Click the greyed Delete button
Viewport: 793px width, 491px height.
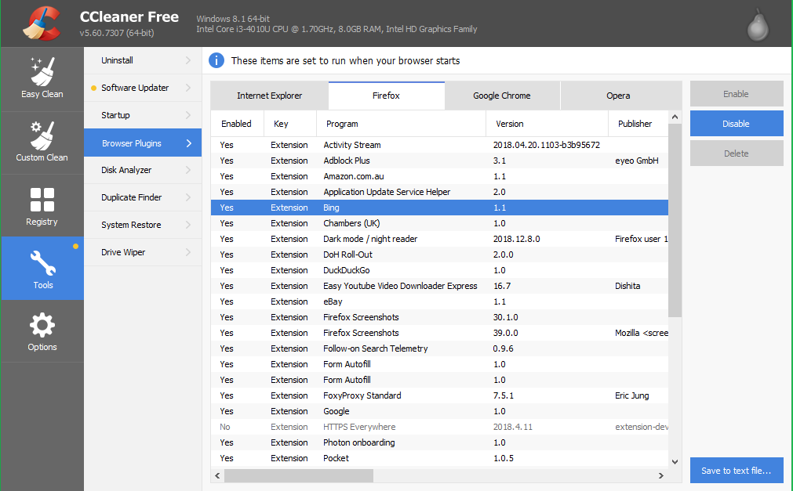pyautogui.click(x=737, y=153)
